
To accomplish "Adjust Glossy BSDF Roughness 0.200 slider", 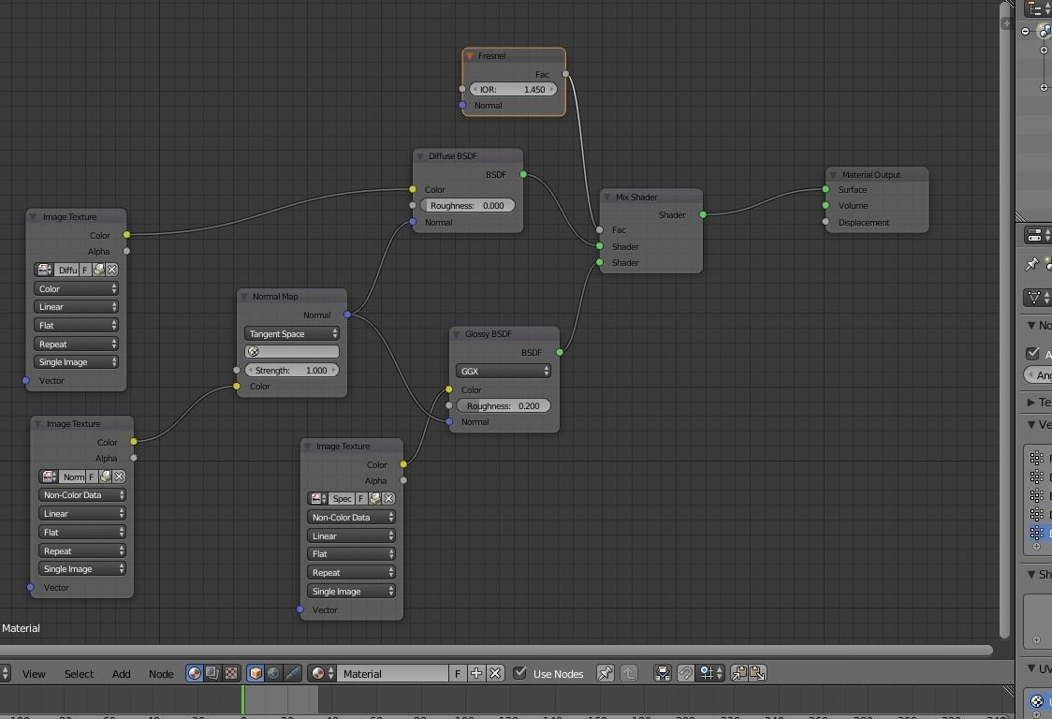I will click(x=504, y=405).
